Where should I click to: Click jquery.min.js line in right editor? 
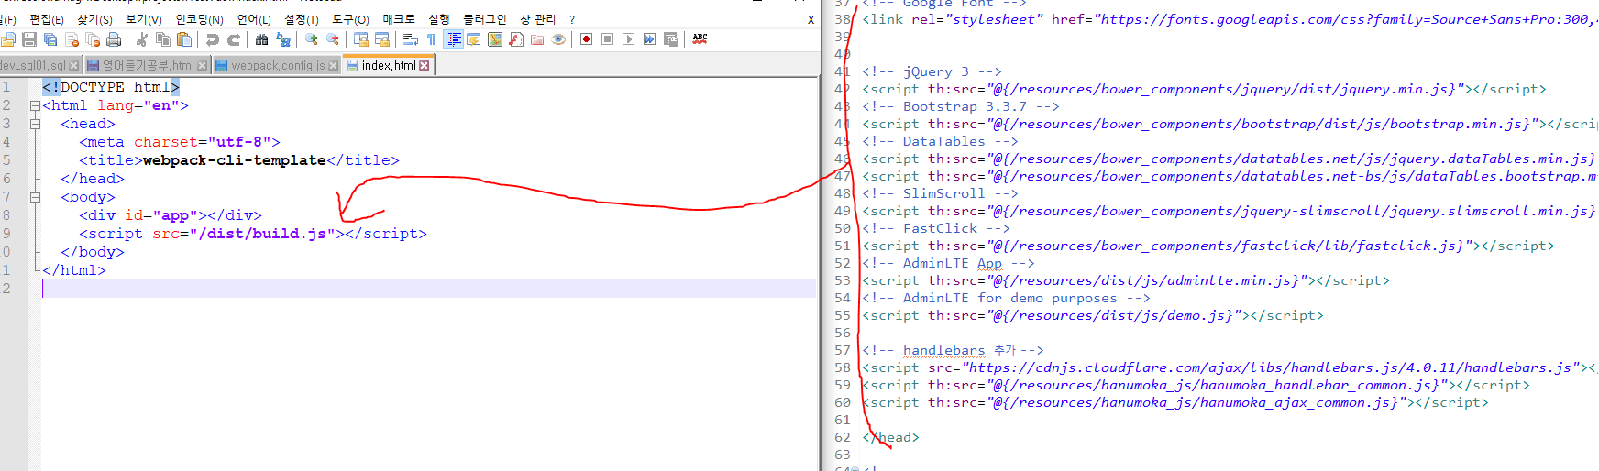(1203, 89)
